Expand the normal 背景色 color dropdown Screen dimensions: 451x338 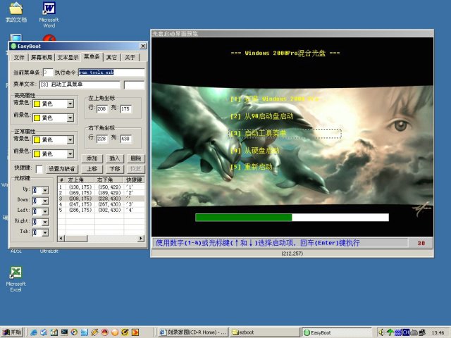[x=70, y=139]
